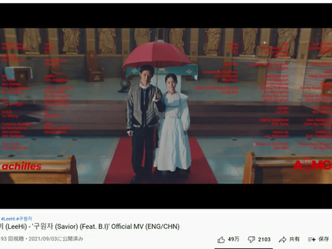This screenshot has width=332, height=249.
Task: Click the red achilles logo in video
Action: pos(21,166)
